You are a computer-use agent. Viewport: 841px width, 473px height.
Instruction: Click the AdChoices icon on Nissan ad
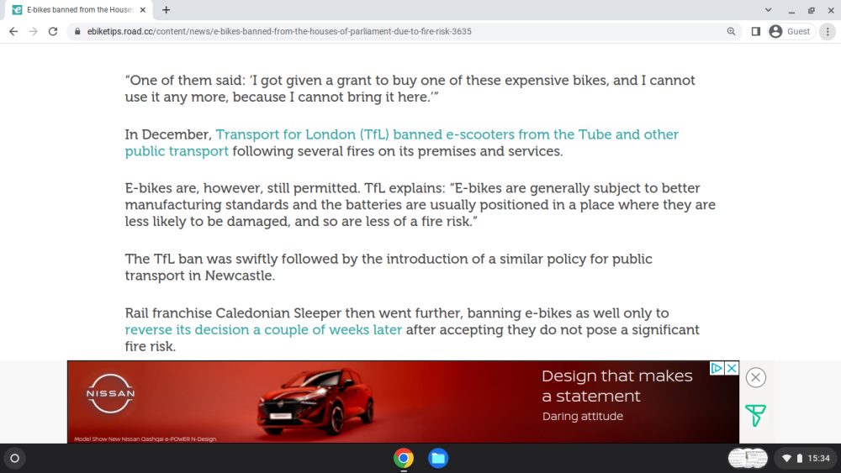717,368
